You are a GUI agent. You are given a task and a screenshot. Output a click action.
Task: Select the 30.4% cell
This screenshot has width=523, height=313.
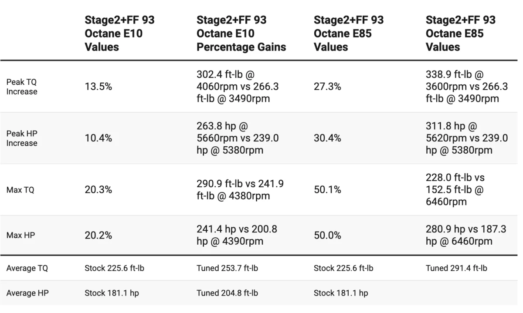[x=327, y=138]
